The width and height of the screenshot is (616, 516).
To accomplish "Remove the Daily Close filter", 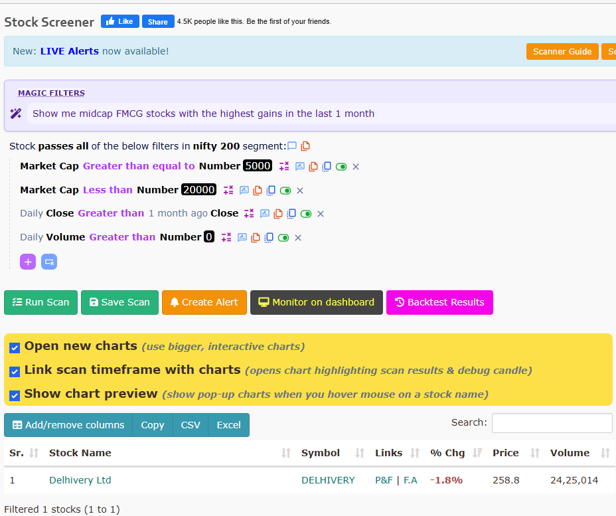I will 321,214.
